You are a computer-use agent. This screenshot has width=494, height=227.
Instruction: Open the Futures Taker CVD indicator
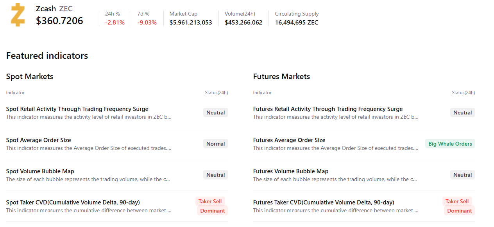click(x=323, y=202)
